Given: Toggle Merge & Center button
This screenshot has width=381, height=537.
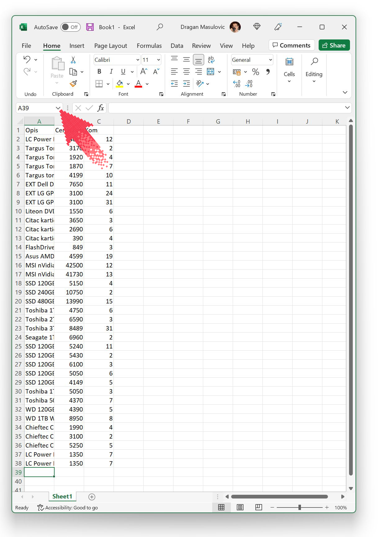Looking at the screenshot, I should tap(211, 72).
